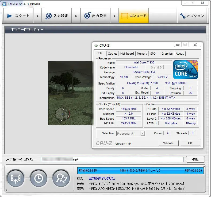Click the game video preview thumbnail
The height and width of the screenshot is (197, 211).
70,93
